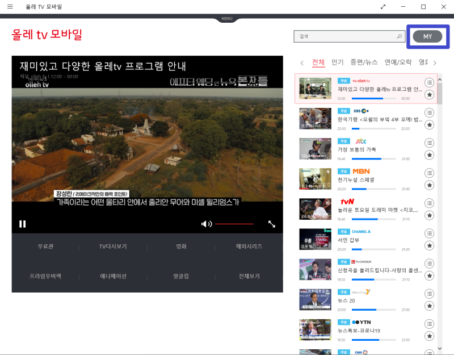The width and height of the screenshot is (454, 355).
Task: Open the program list icon for JTBC channel
Action: click(430, 142)
